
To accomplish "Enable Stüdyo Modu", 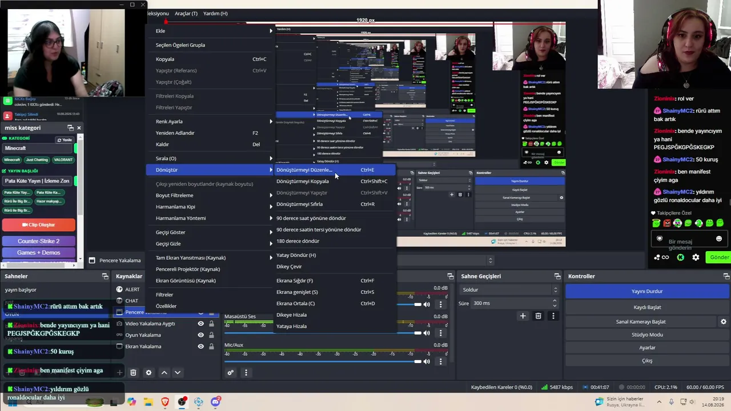I will pyautogui.click(x=647, y=335).
